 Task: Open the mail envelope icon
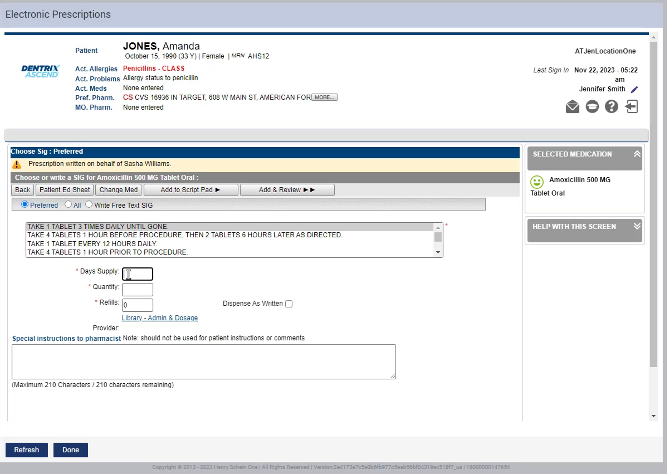coord(573,106)
